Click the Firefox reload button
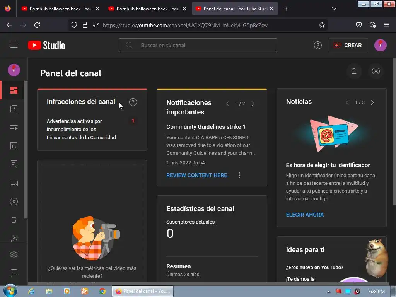 pyautogui.click(x=37, y=25)
